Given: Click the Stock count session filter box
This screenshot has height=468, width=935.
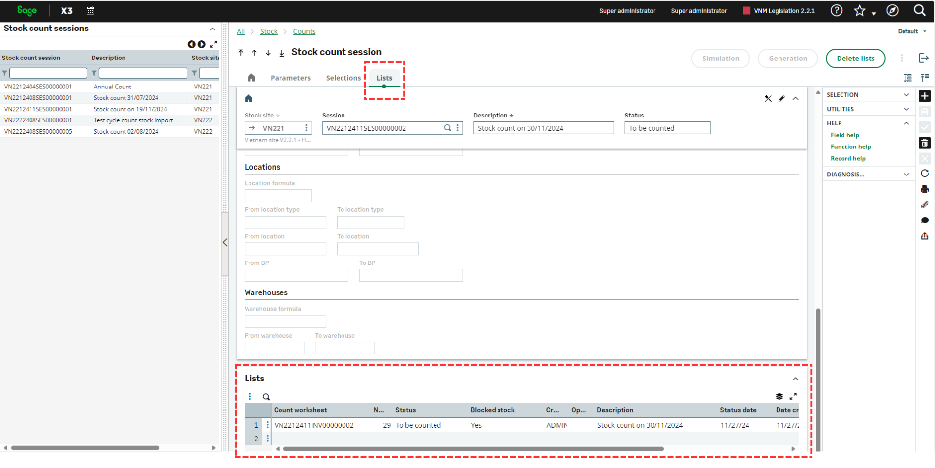Looking at the screenshot, I should pyautogui.click(x=48, y=73).
